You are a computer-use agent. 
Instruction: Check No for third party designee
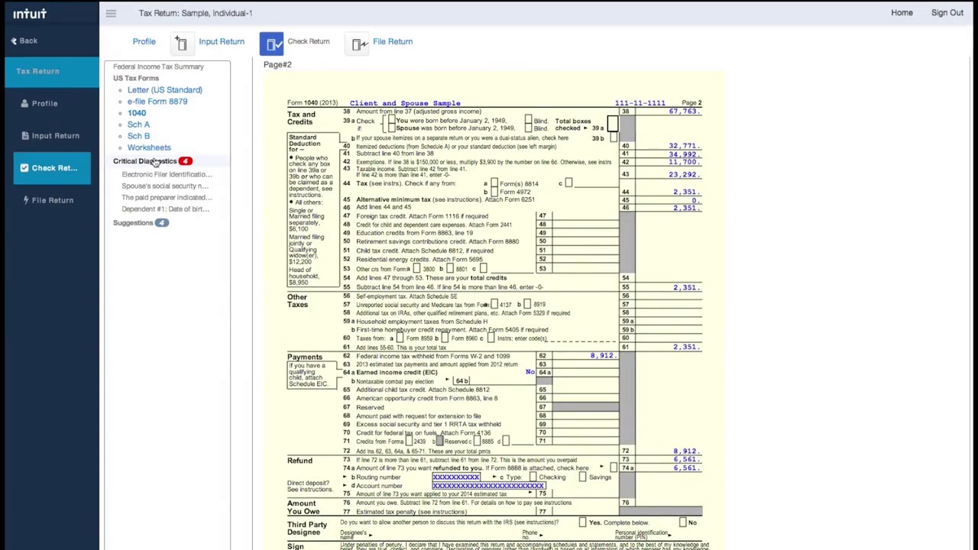[x=682, y=522]
